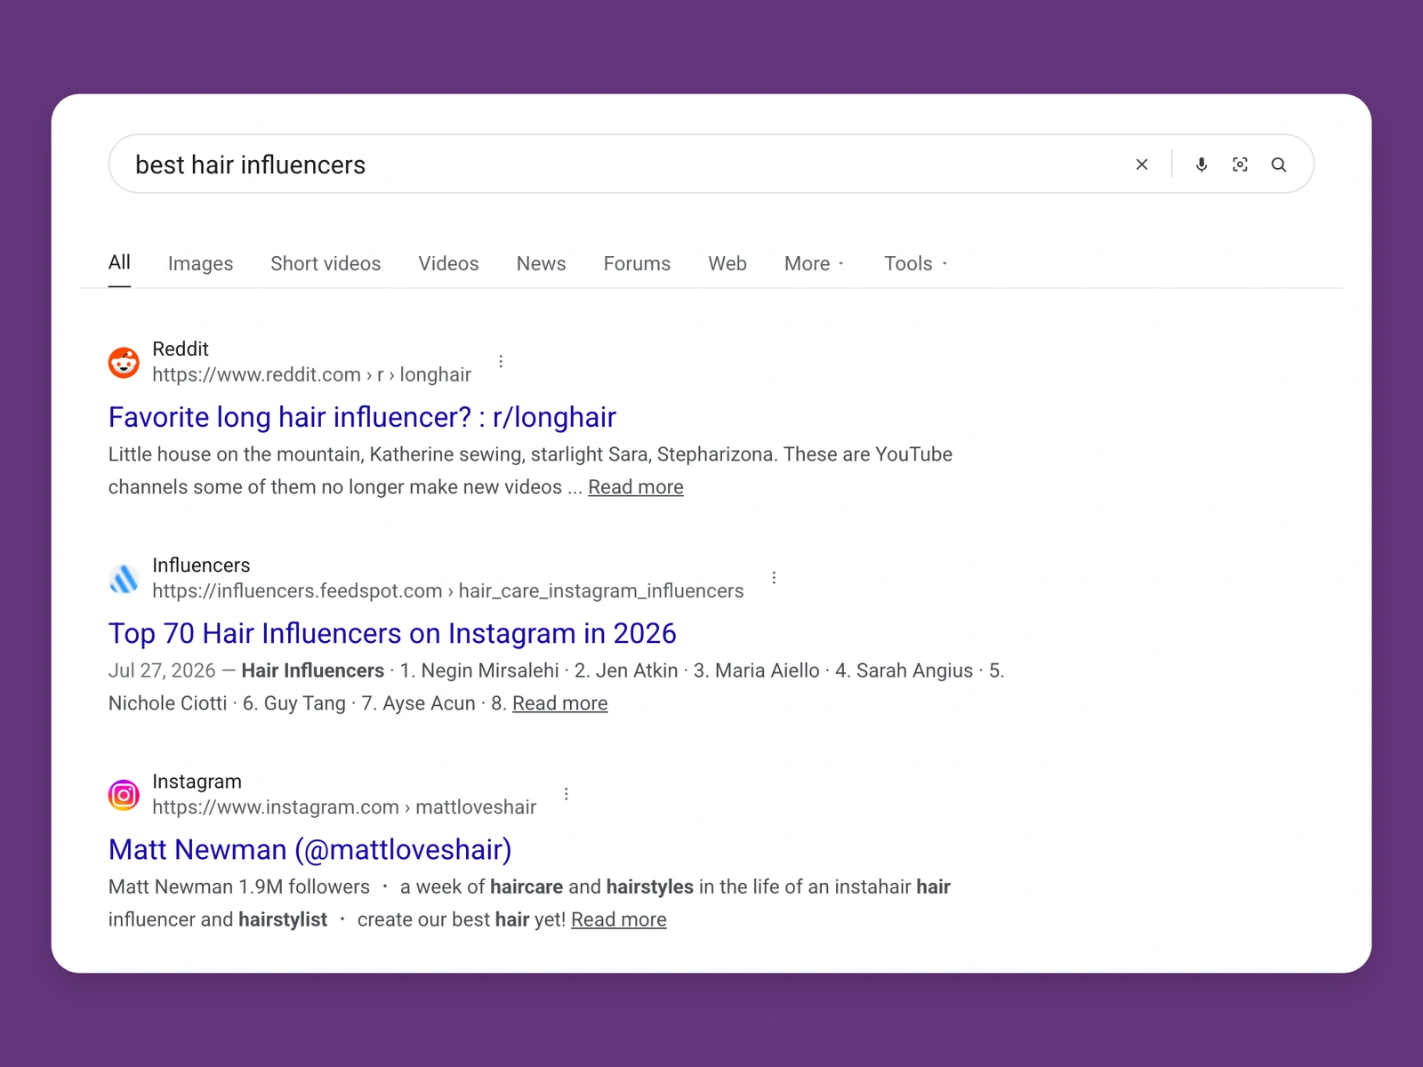Open the three-dot menu beside the Instagram result

click(566, 793)
